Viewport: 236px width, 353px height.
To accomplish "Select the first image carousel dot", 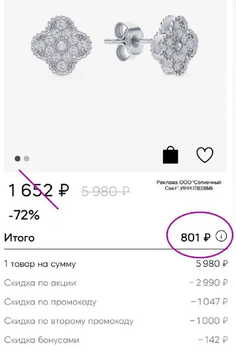I will point(17,159).
